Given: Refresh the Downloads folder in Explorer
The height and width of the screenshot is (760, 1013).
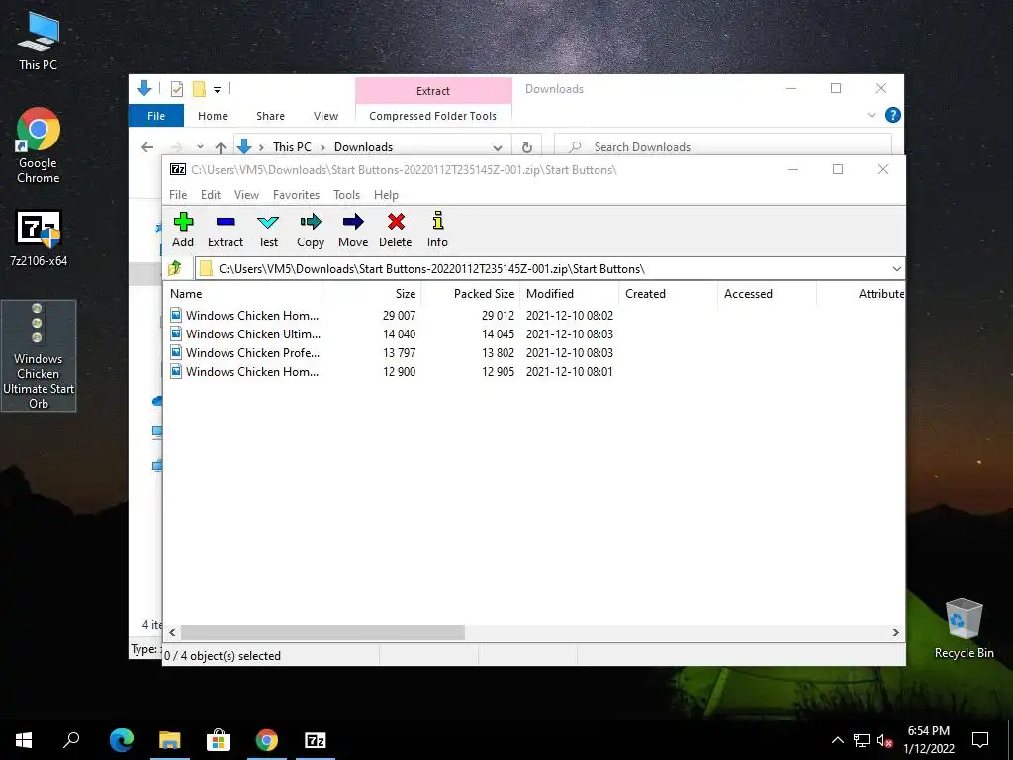Looking at the screenshot, I should [x=527, y=147].
